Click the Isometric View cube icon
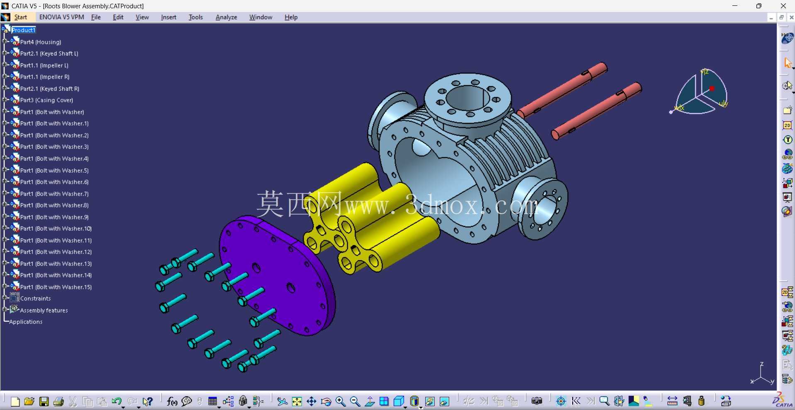Screen dimensions: 795x410 pos(399,401)
